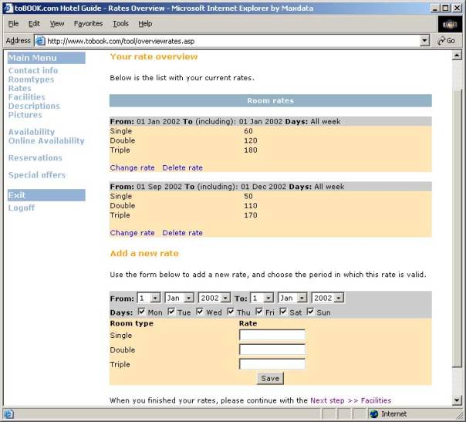Expand the address bar URL dropdown
The width and height of the screenshot is (466, 422).
tap(425, 40)
